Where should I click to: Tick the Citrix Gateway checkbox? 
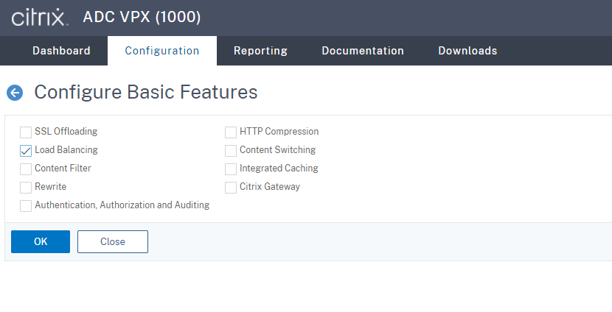[231, 187]
